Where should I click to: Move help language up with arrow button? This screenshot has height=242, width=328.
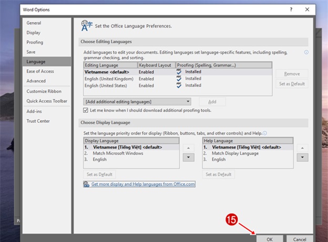[303, 148]
